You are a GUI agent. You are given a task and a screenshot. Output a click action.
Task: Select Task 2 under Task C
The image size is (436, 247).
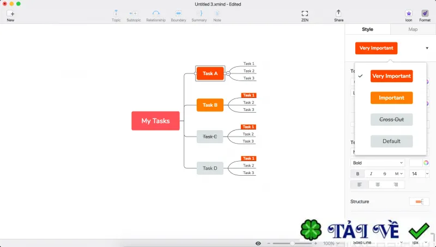249,134
